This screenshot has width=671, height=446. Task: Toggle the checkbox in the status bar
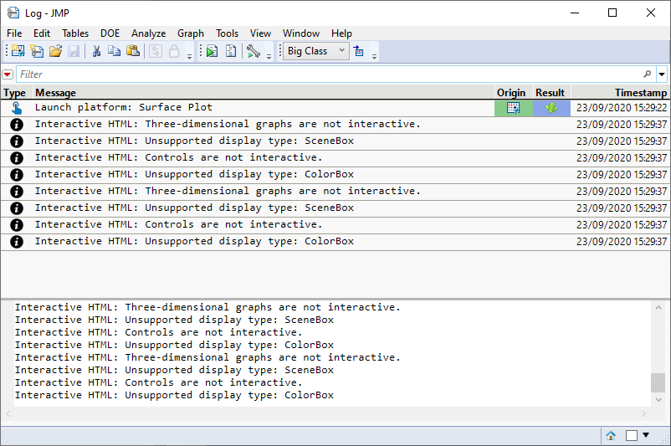point(632,435)
